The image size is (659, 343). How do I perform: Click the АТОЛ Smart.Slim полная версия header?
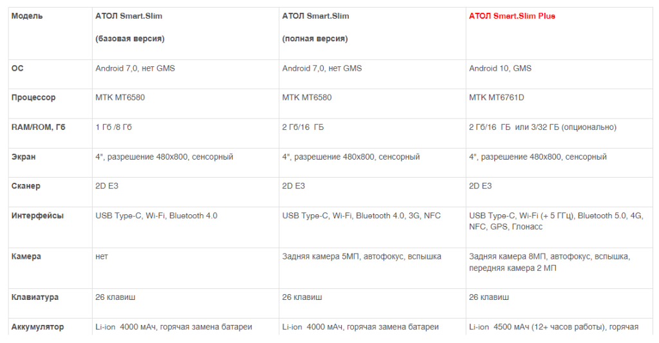coord(315,17)
